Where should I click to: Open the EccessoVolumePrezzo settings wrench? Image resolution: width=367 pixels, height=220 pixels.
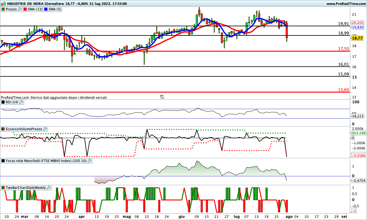pos(45,129)
